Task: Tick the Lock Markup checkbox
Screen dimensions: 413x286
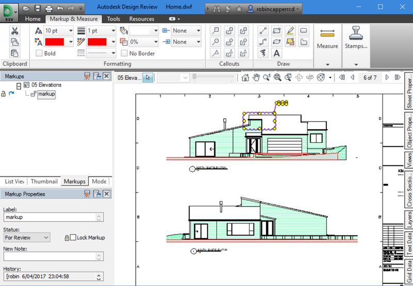Action: coord(73,238)
